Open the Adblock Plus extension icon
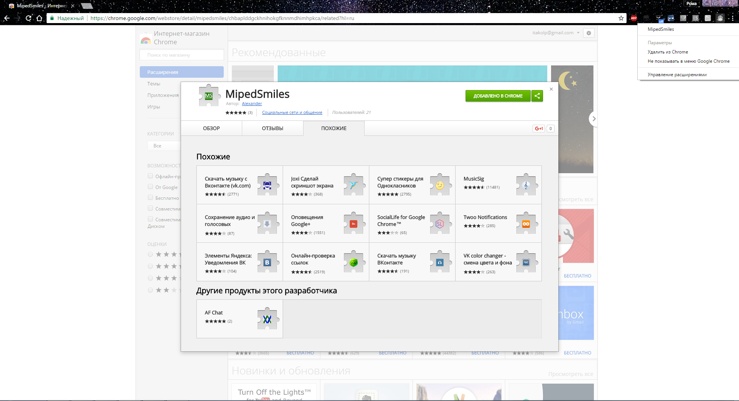 (634, 18)
